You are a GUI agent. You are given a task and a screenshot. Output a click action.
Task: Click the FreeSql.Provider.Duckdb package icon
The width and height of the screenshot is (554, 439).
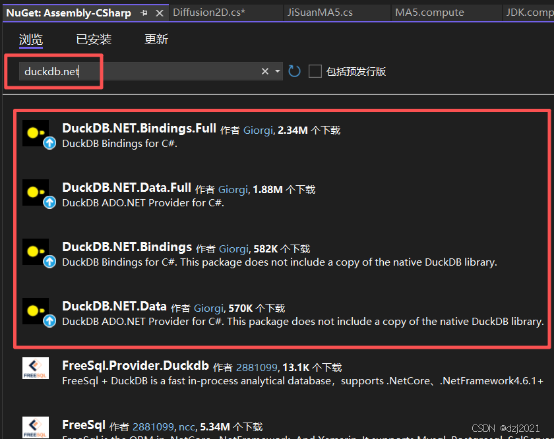click(x=36, y=368)
